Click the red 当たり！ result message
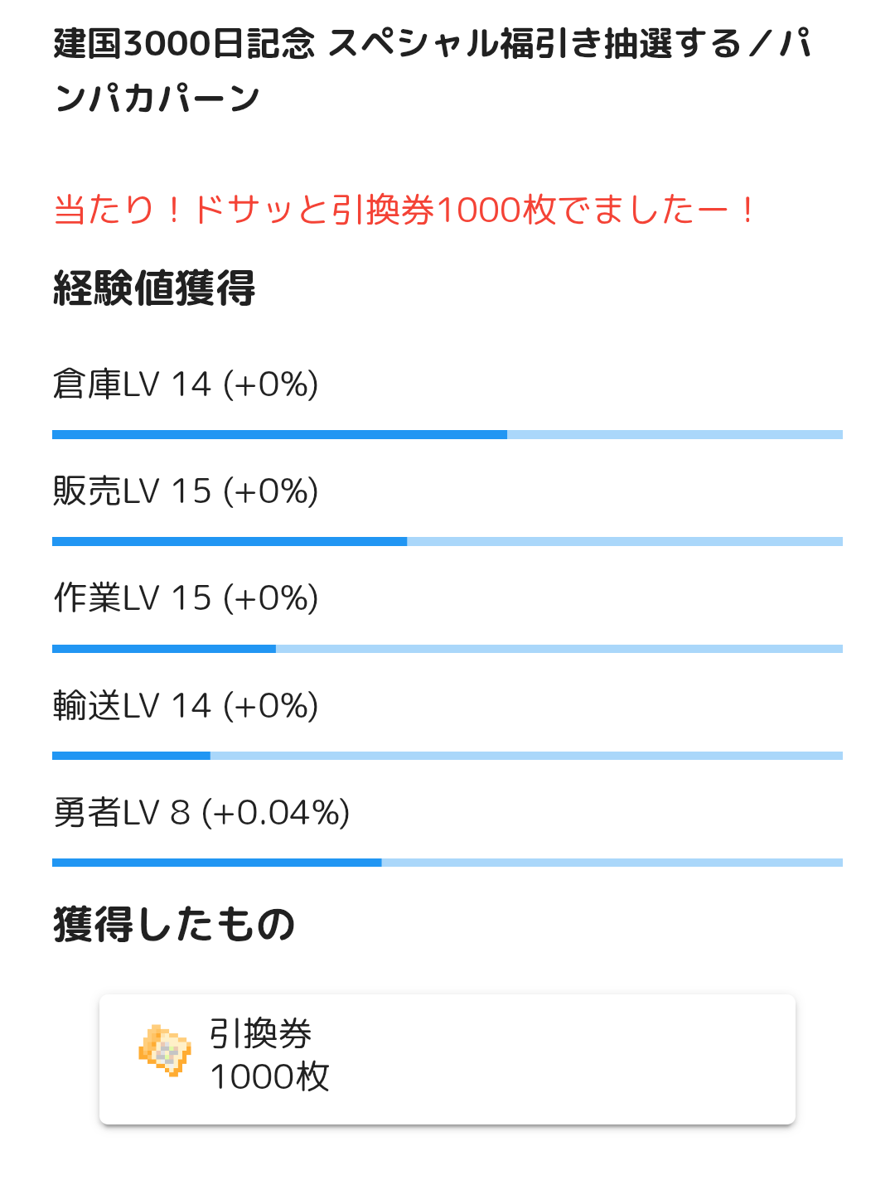Screen dimensions: 895x1204 tap(404, 210)
